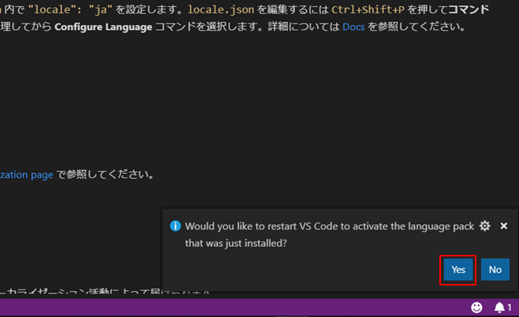Click the No button in notification

[495, 270]
